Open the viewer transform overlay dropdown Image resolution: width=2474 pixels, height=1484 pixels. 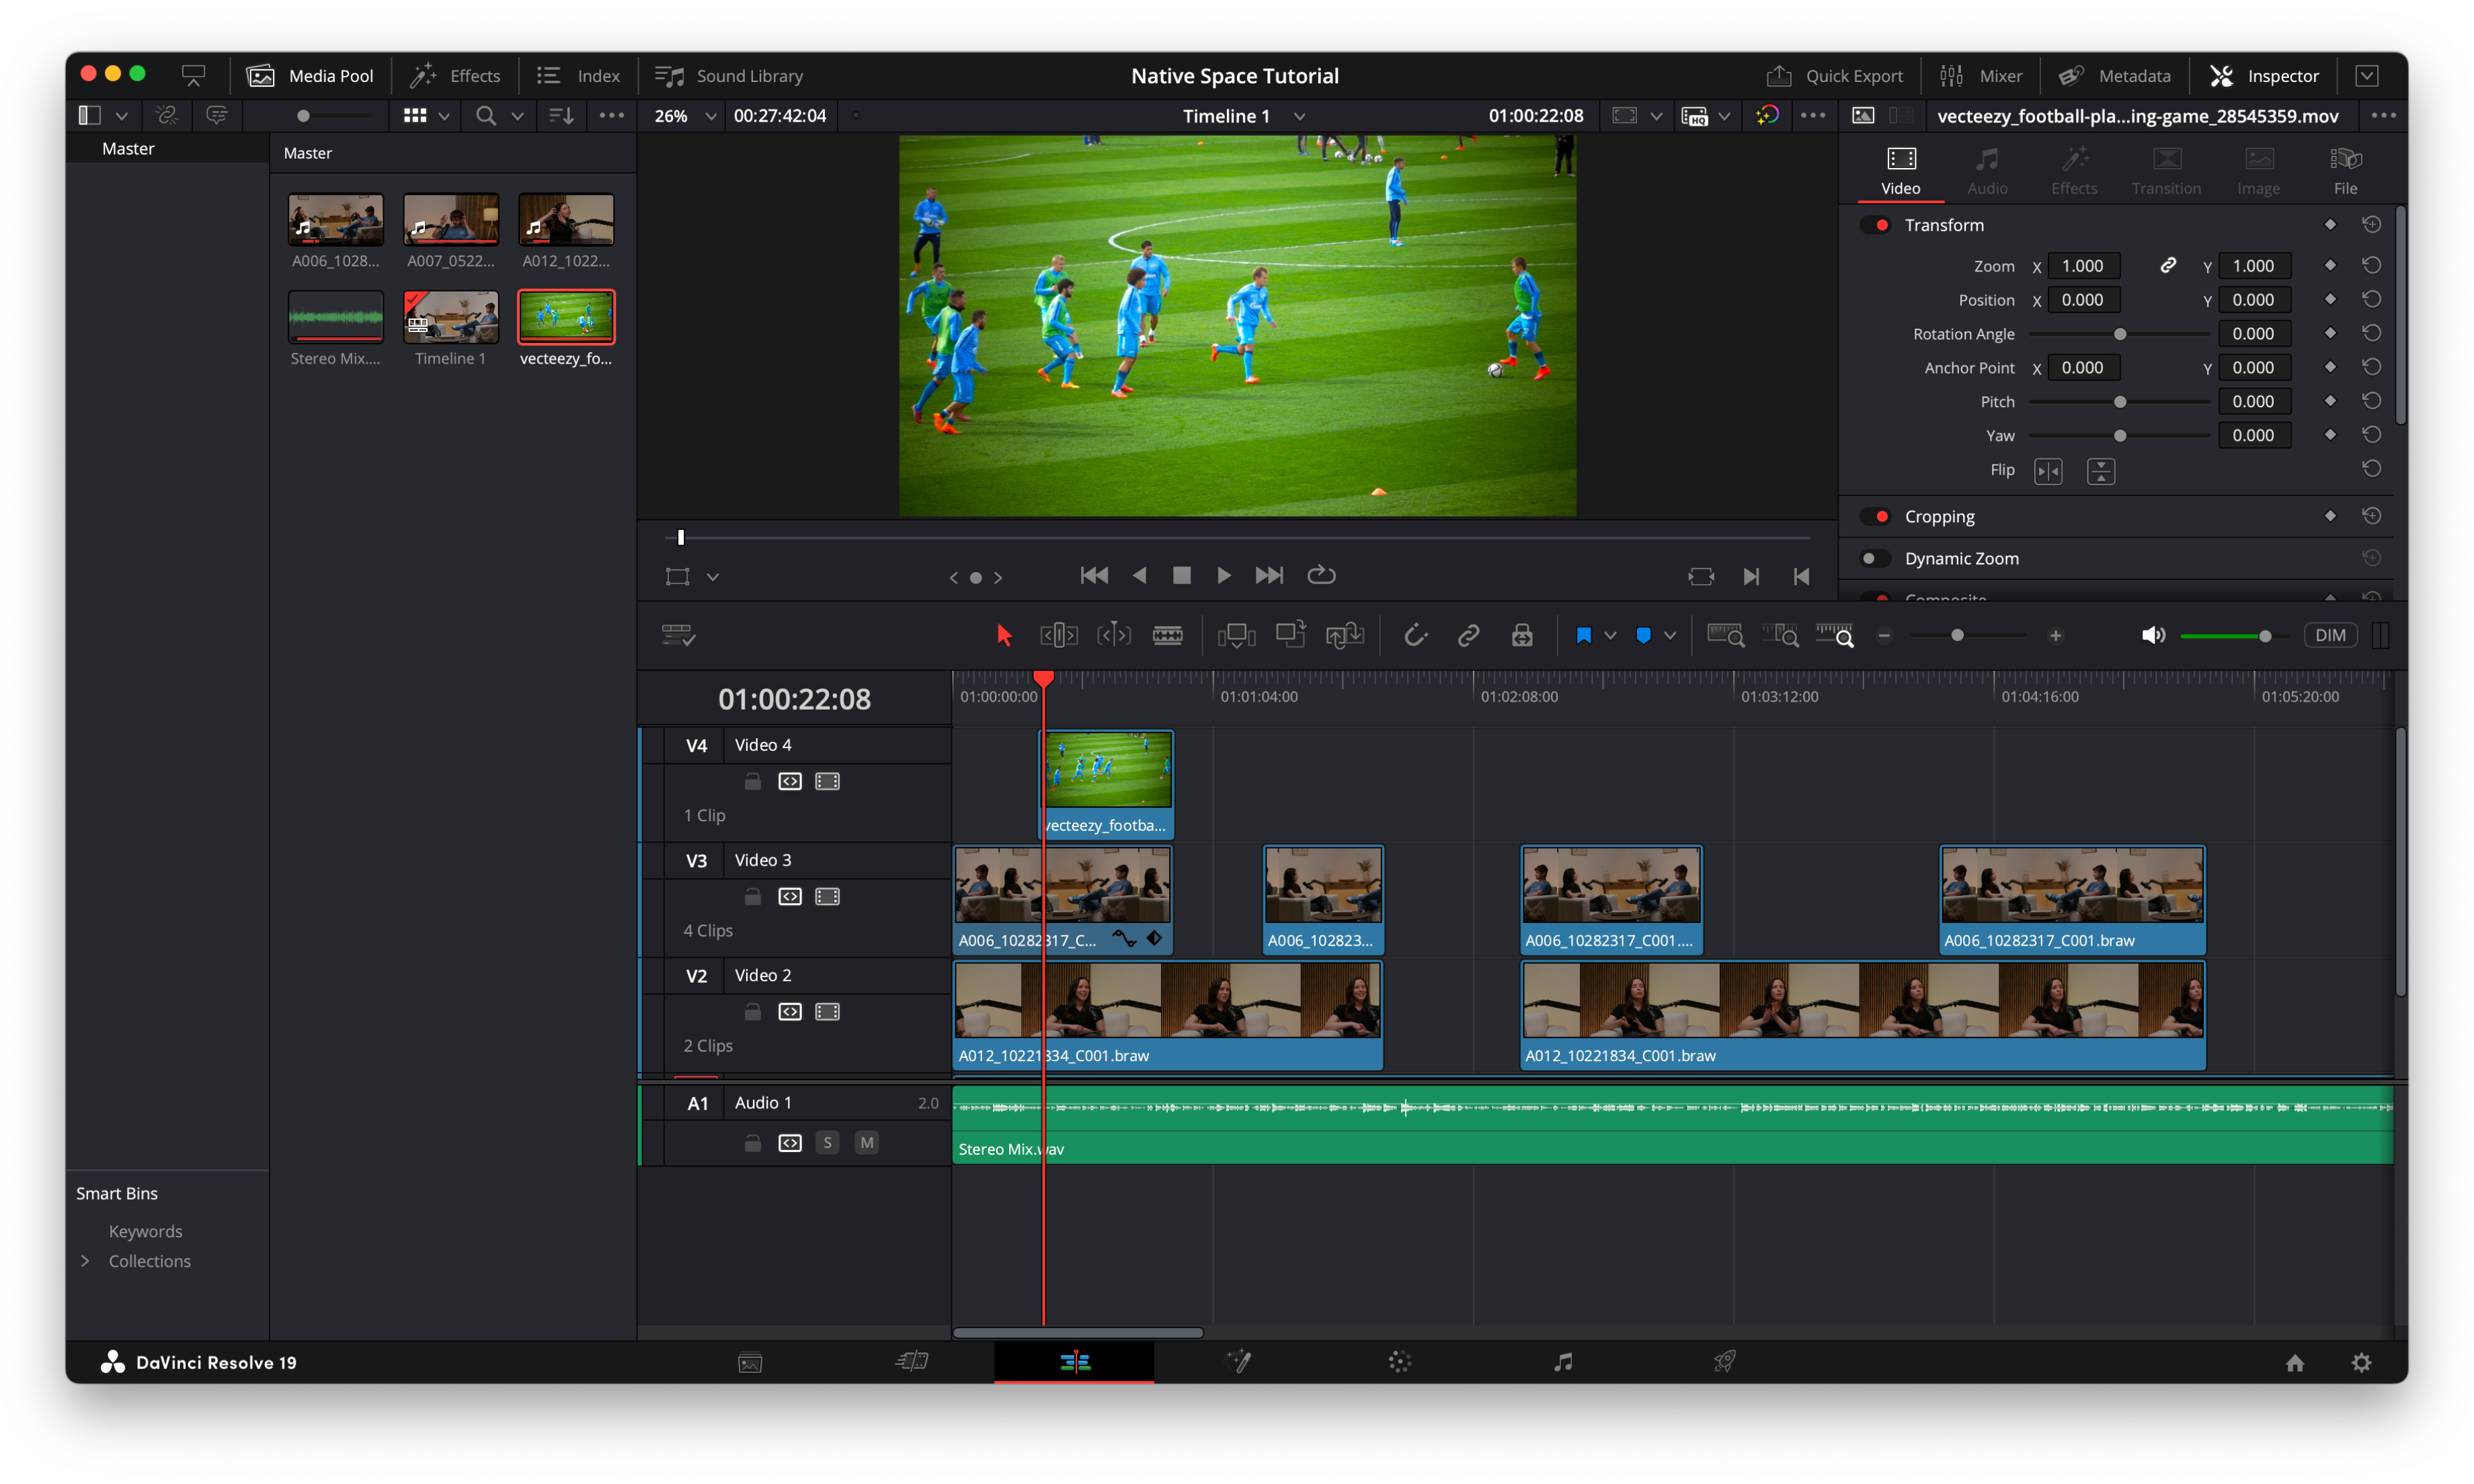[x=712, y=576]
